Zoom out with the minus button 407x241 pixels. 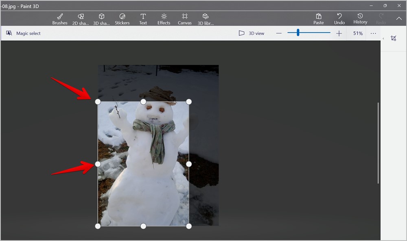pyautogui.click(x=279, y=33)
